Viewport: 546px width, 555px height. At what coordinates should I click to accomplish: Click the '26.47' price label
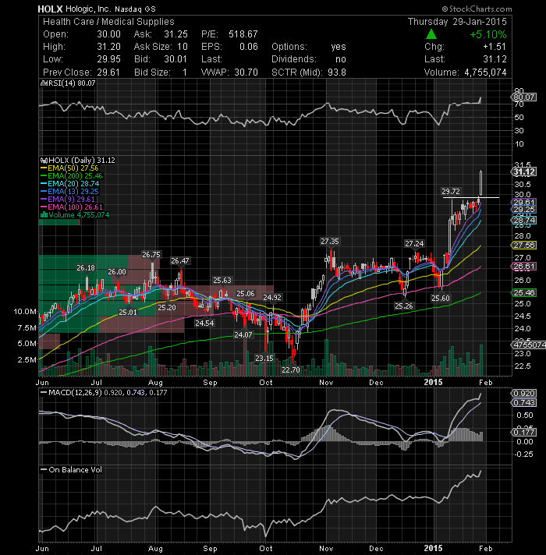(180, 261)
